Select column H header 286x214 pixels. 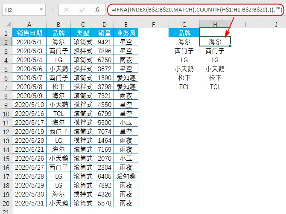(215, 24)
